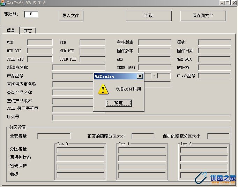The width and height of the screenshot is (238, 187).
Task: Click the 确定 button in dialog
Action: coord(119,103)
